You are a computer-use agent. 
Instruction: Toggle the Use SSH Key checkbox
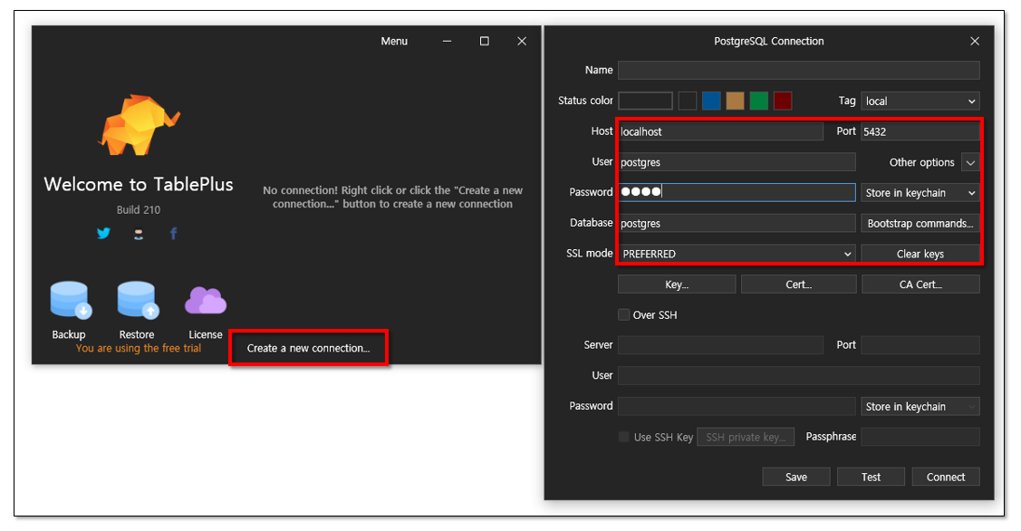[x=624, y=437]
